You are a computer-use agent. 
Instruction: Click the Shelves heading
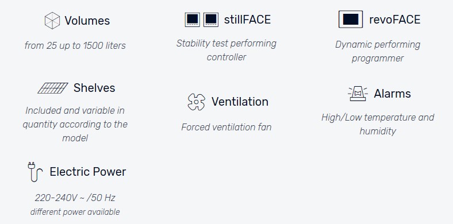[94, 88]
